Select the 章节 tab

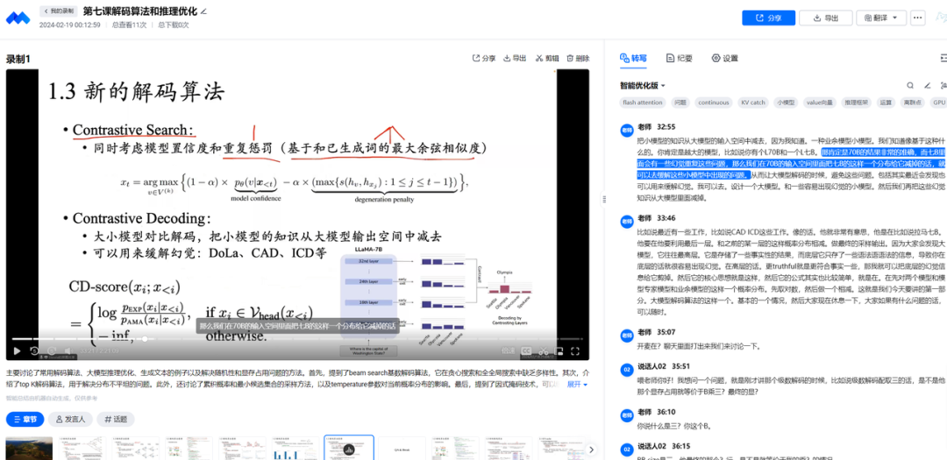25,420
